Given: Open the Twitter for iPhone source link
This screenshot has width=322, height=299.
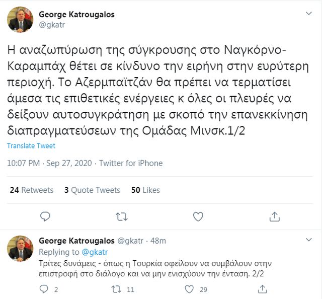Looking at the screenshot, I should point(131,163).
